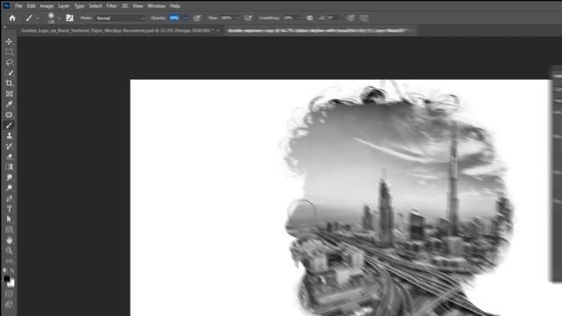Select the Rectangle shape tool
This screenshot has width=562, height=316.
(x=10, y=230)
